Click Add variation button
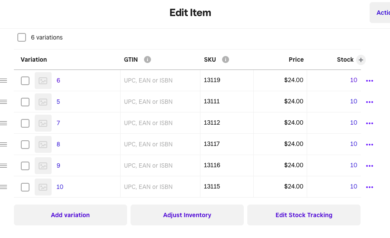This screenshot has width=390, height=238. (70, 215)
